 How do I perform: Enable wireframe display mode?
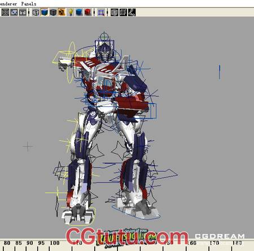[36, 12]
